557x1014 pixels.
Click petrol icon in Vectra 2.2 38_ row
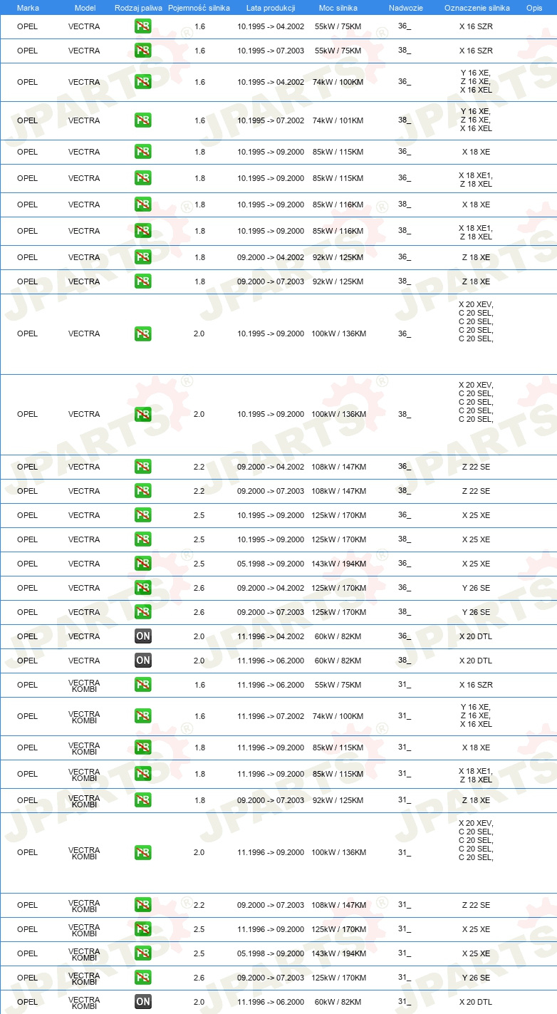[x=143, y=491]
